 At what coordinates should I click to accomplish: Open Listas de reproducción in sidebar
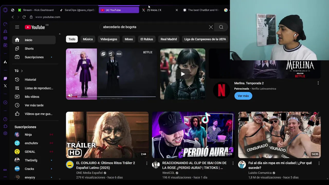pos(34,88)
